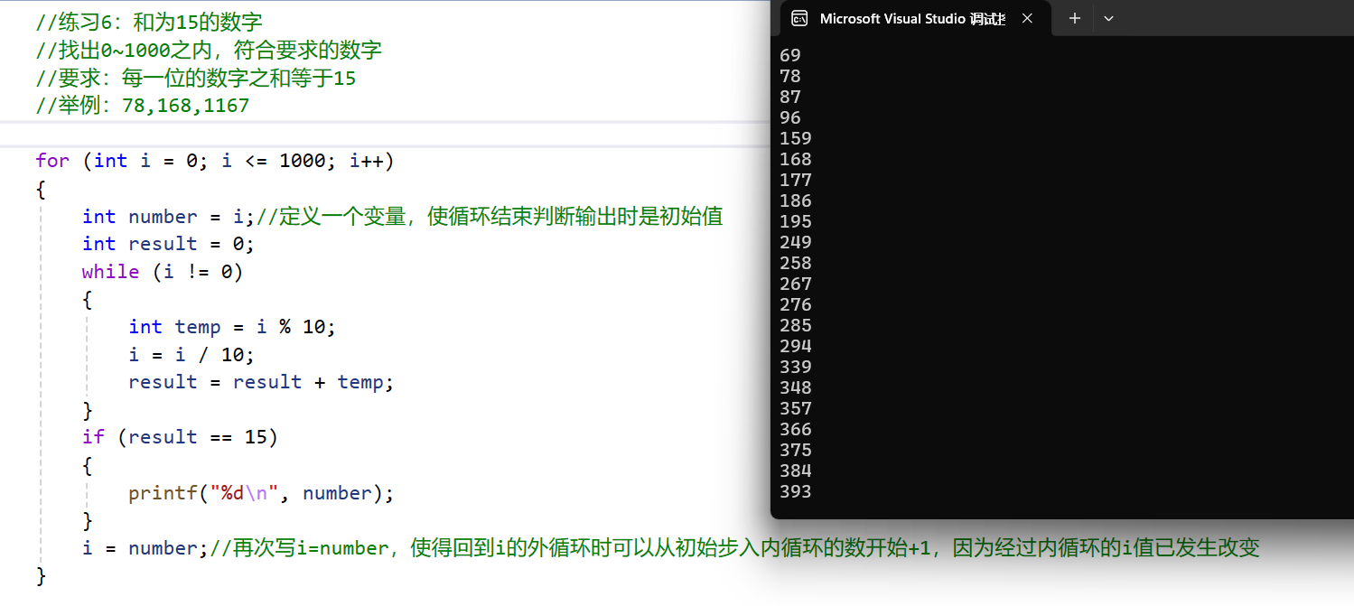Click output line 96 in console

tap(789, 117)
